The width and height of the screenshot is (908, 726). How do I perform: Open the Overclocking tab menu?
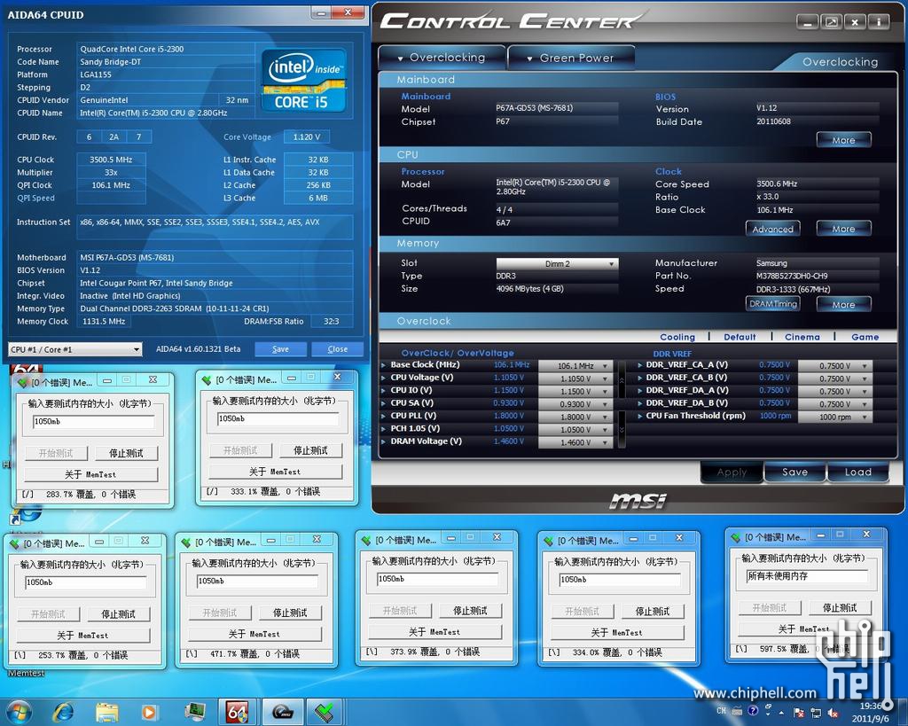point(442,58)
